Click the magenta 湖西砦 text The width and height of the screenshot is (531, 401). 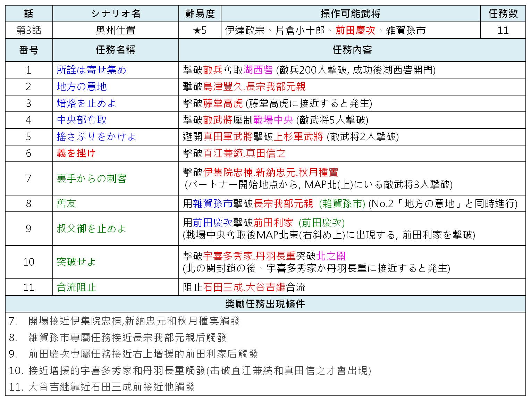(x=258, y=70)
